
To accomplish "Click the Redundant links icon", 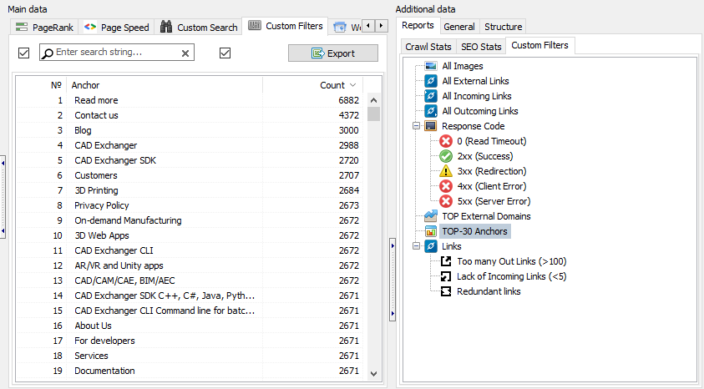I will click(x=446, y=291).
